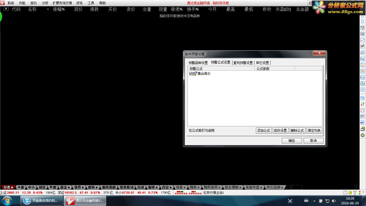
Task: Click the stacked windows icon in right toolbar
Action: 363,53
